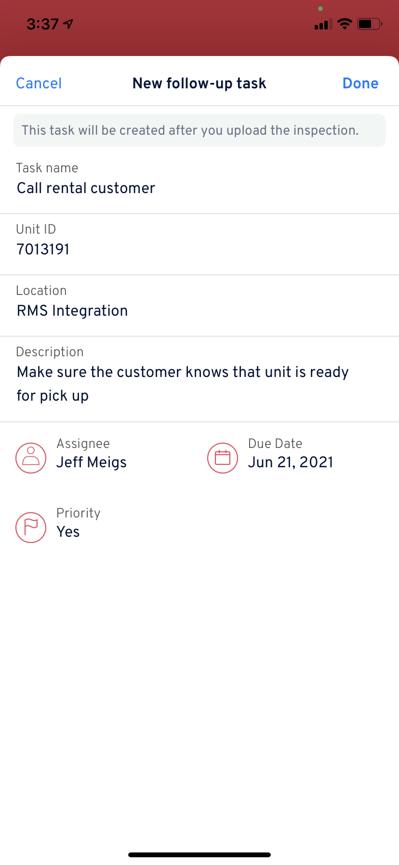Tap the inspection upload notice banner
This screenshot has width=399, height=865.
(199, 130)
